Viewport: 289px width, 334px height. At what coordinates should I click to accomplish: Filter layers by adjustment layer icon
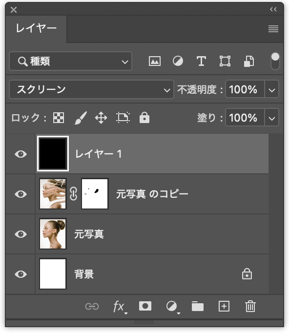178,62
